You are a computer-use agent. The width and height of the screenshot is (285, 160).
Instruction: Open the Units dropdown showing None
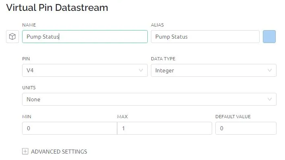point(149,99)
